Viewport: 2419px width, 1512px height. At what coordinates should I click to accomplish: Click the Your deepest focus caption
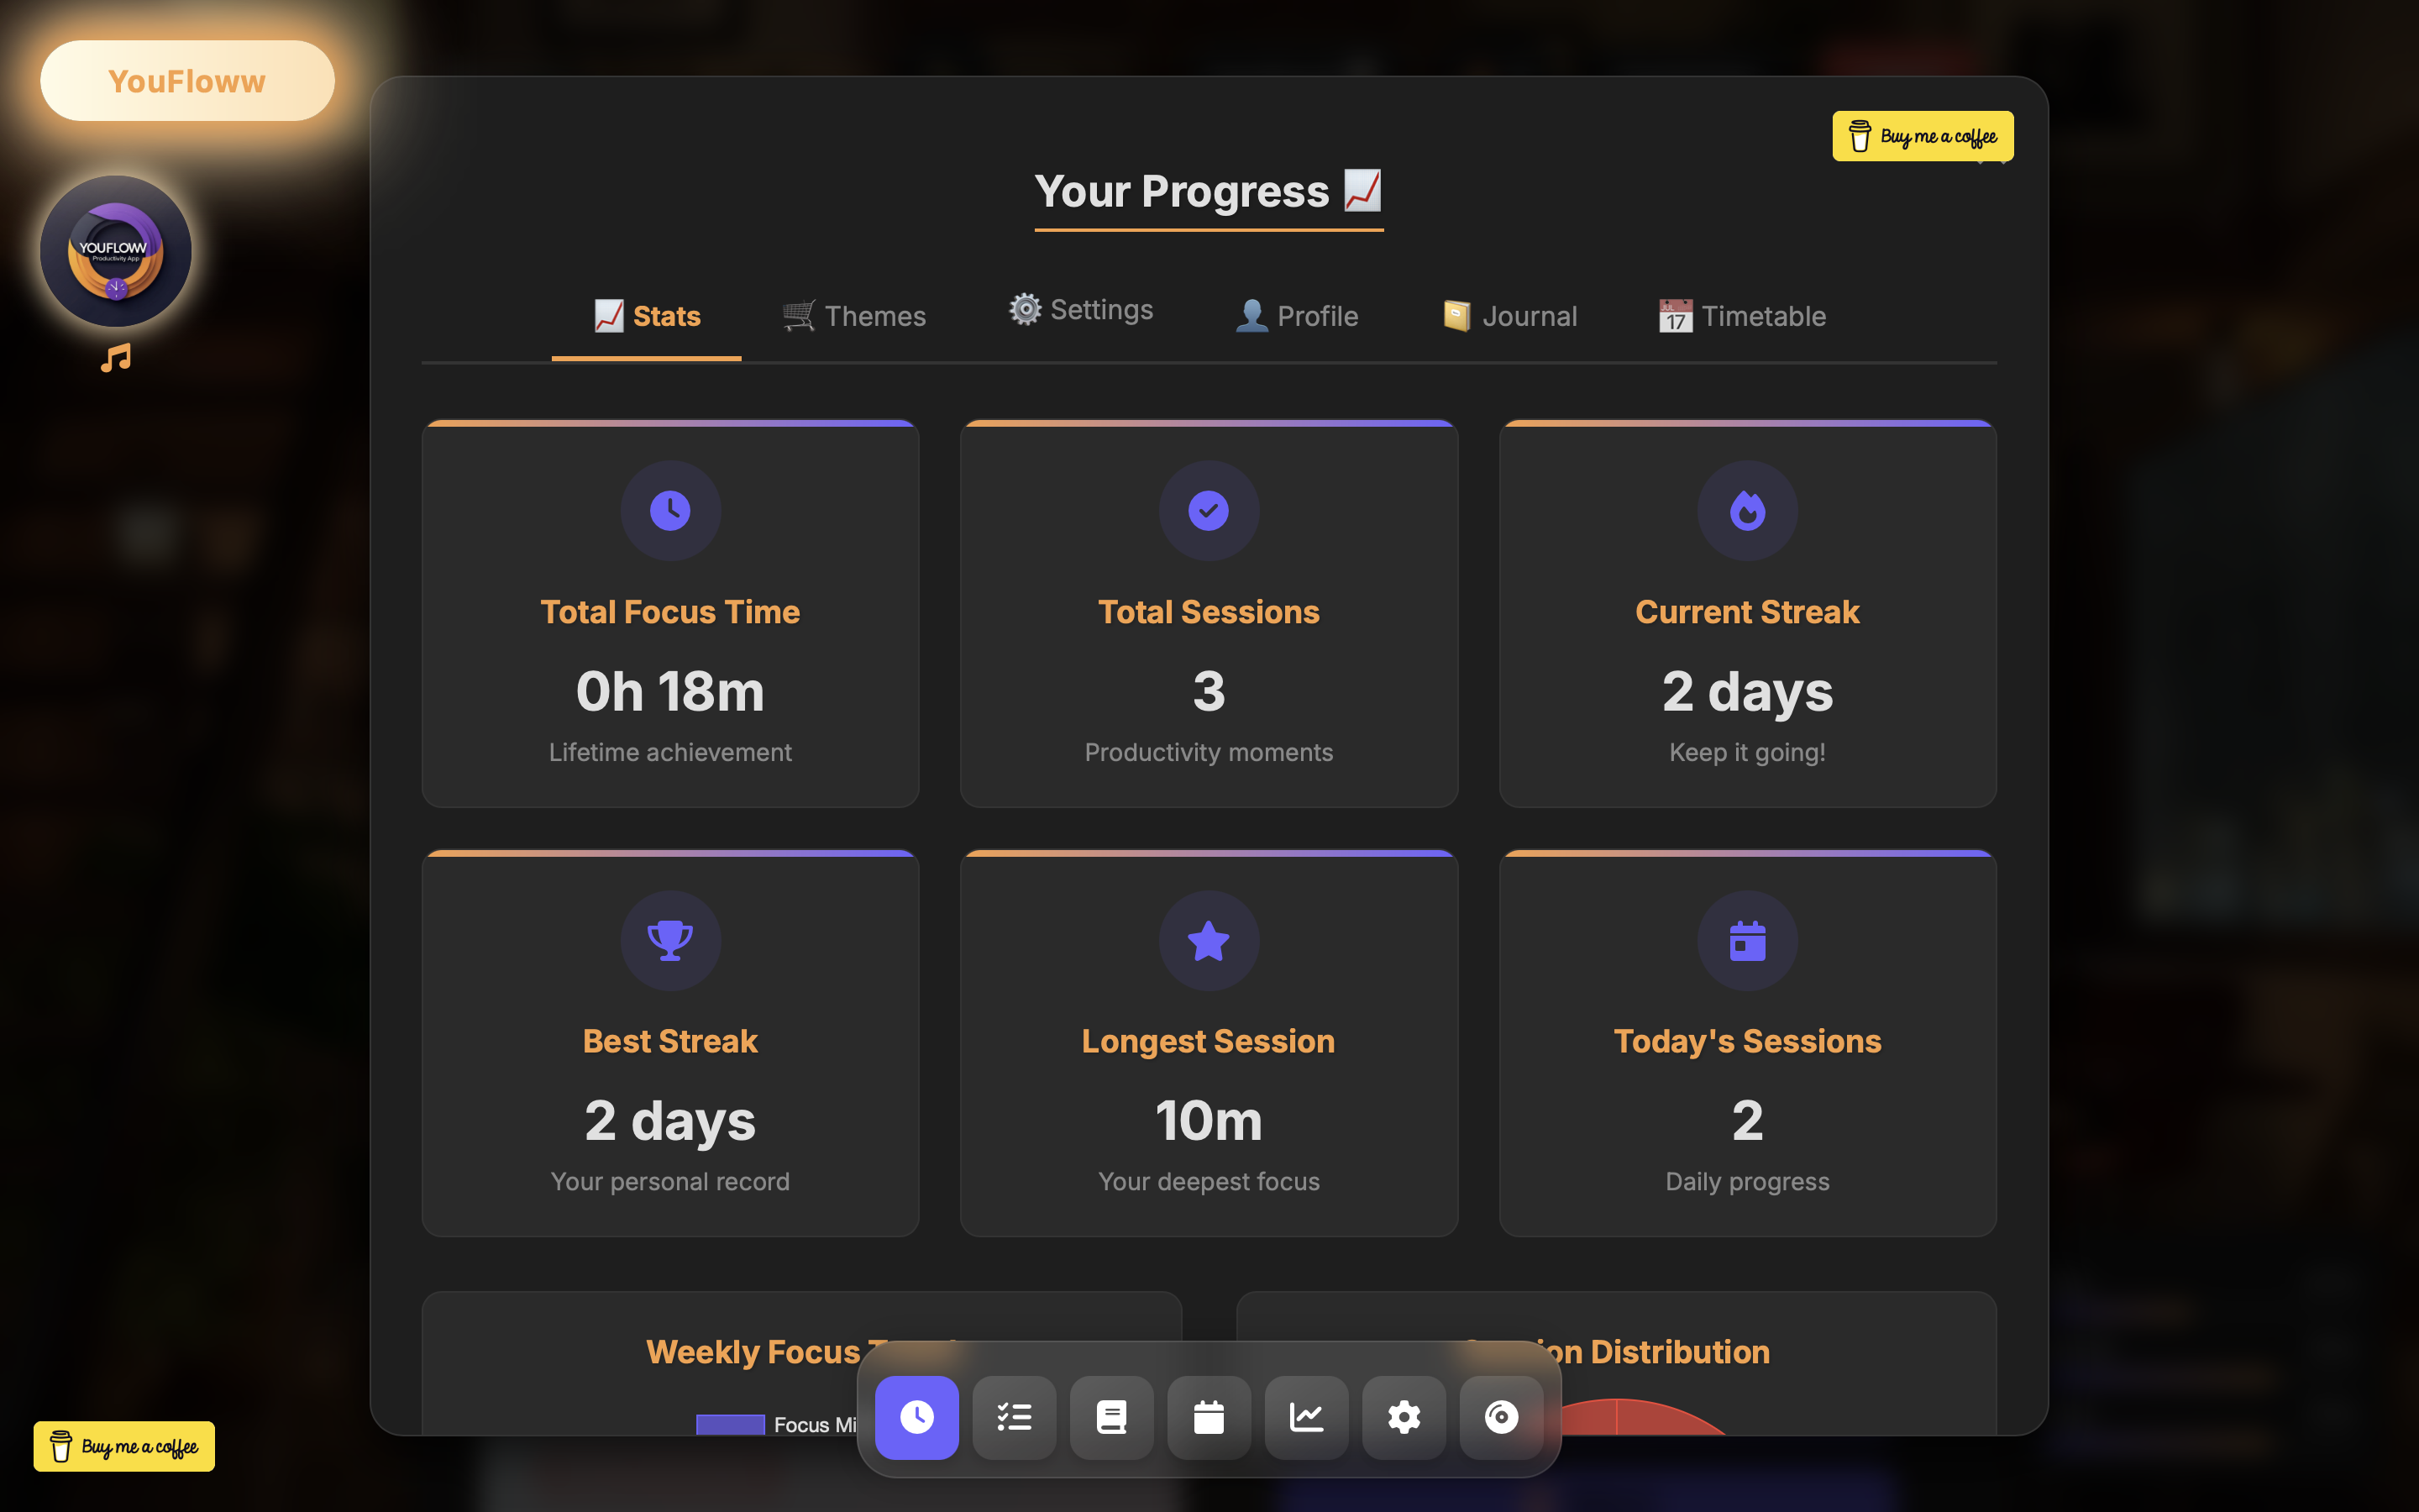click(1209, 1182)
